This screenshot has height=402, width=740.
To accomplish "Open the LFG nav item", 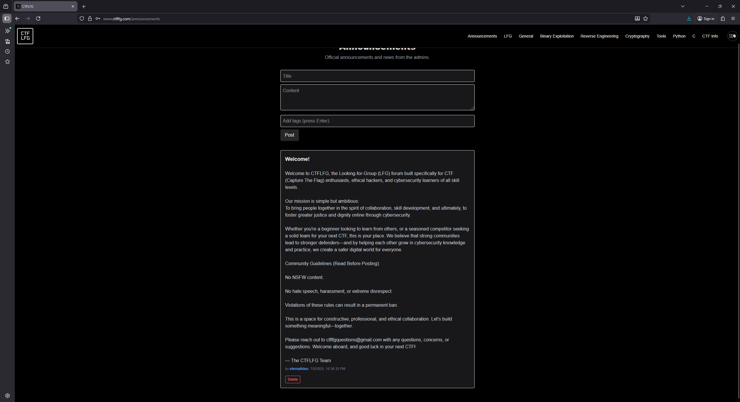I will [508, 36].
